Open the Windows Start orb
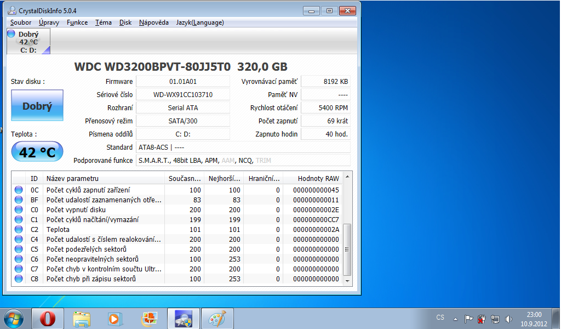 coord(14,318)
